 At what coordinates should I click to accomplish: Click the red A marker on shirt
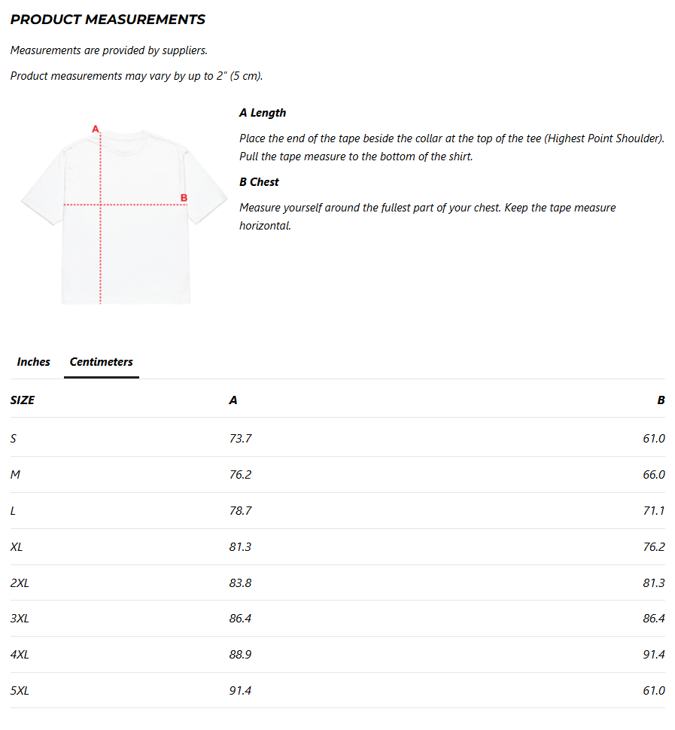pyautogui.click(x=96, y=129)
